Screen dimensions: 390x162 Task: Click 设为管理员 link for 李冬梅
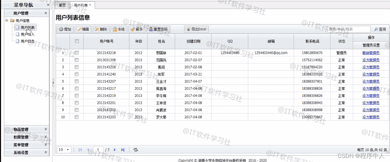click(x=371, y=96)
